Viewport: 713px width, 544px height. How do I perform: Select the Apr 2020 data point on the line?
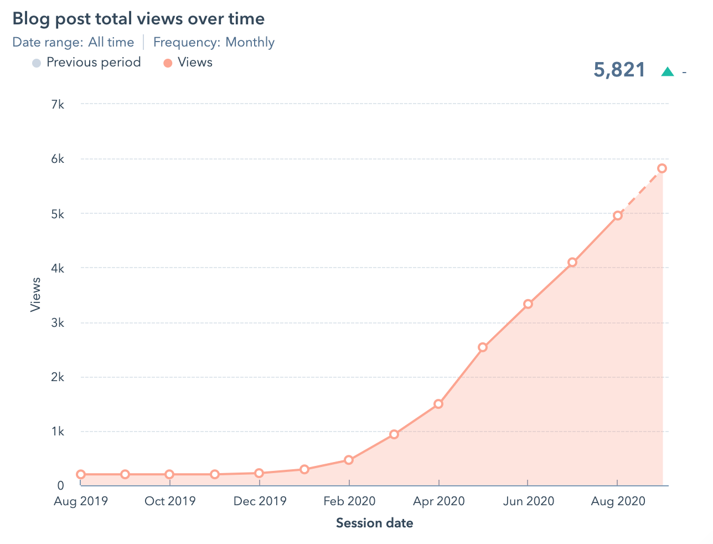[438, 404]
